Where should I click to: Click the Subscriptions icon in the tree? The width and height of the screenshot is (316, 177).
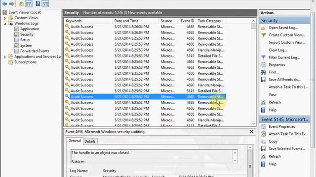10,62
